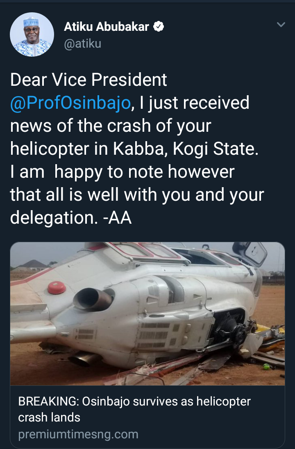Open the @ProfOsinbajo mention

pyautogui.click(x=70, y=103)
